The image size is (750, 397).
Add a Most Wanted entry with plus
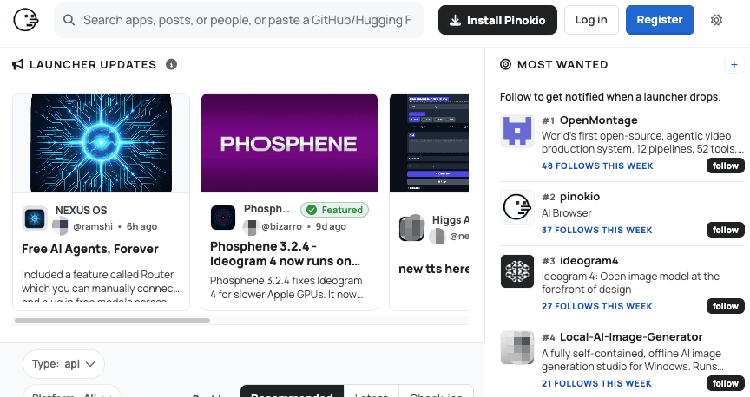(x=734, y=64)
